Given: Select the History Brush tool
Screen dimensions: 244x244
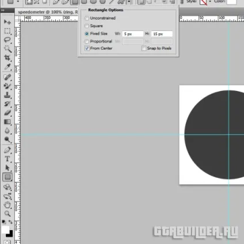Looking at the screenshot, I should coord(7,104).
